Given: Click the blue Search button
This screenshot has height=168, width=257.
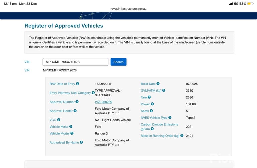Looking at the screenshot, I should 118,62.
